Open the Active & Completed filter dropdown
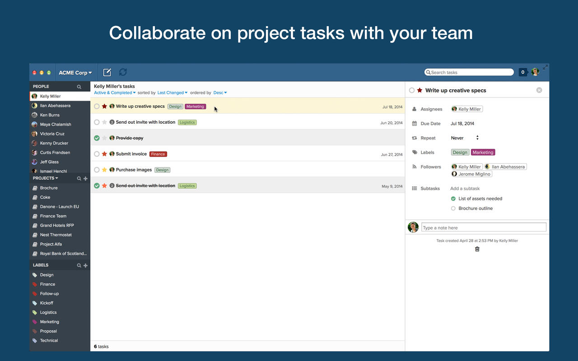 coord(115,93)
